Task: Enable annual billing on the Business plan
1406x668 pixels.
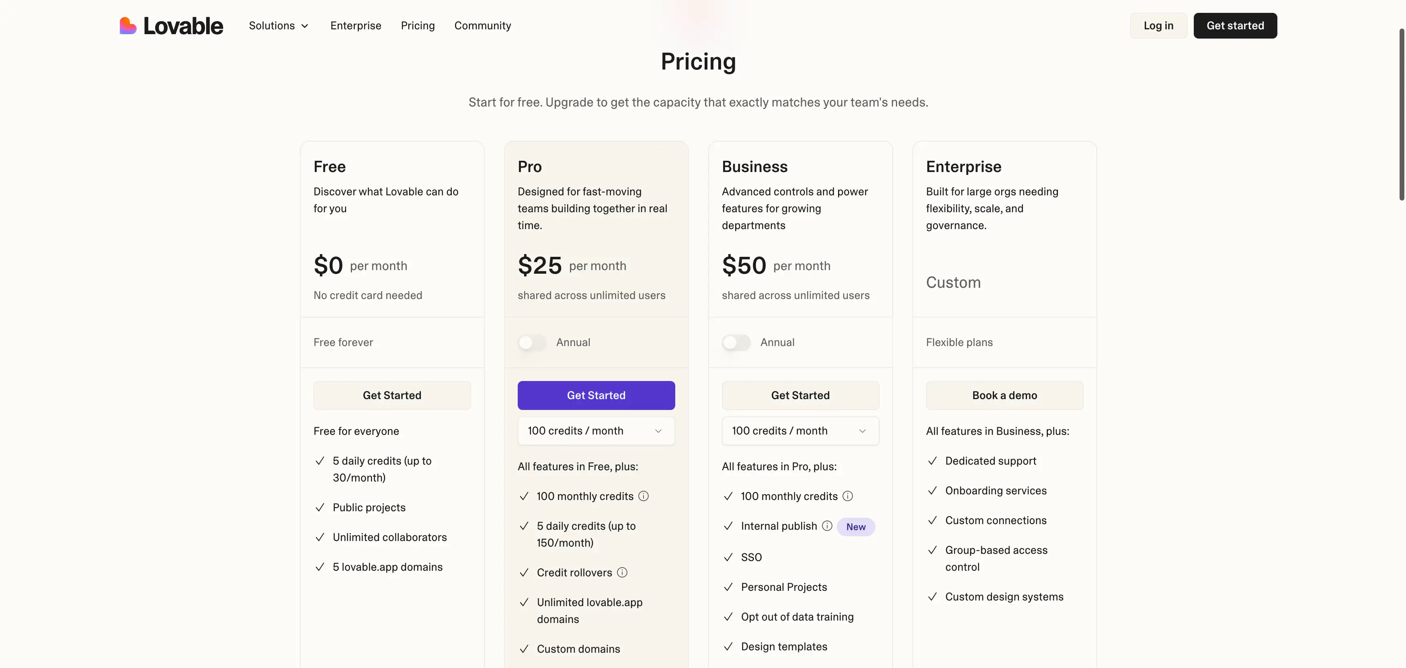Action: [x=736, y=342]
